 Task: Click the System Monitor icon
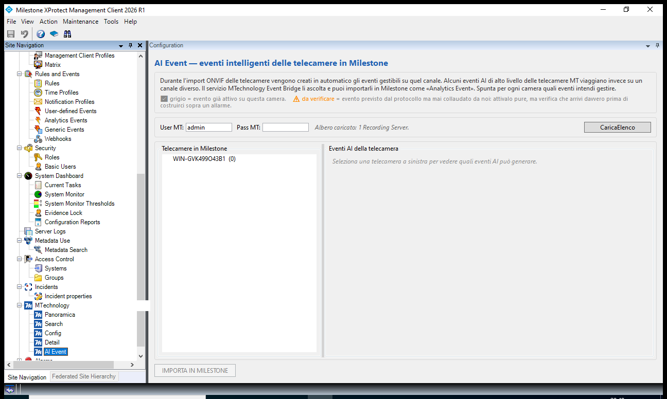coord(38,194)
